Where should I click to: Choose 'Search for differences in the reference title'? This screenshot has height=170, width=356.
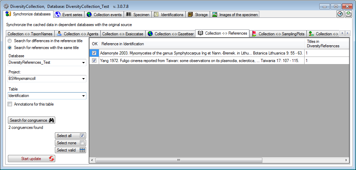tap(45, 41)
